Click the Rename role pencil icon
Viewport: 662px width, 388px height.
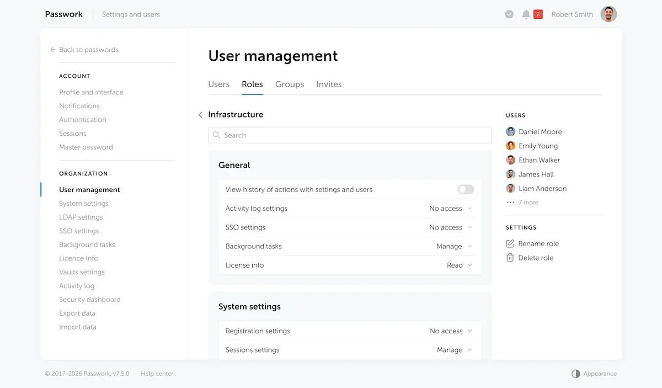pyautogui.click(x=510, y=243)
